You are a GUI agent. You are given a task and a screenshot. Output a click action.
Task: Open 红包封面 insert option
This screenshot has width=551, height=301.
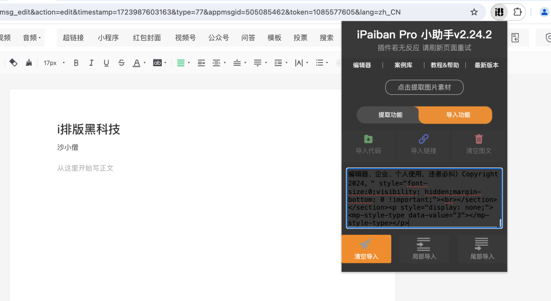click(147, 38)
